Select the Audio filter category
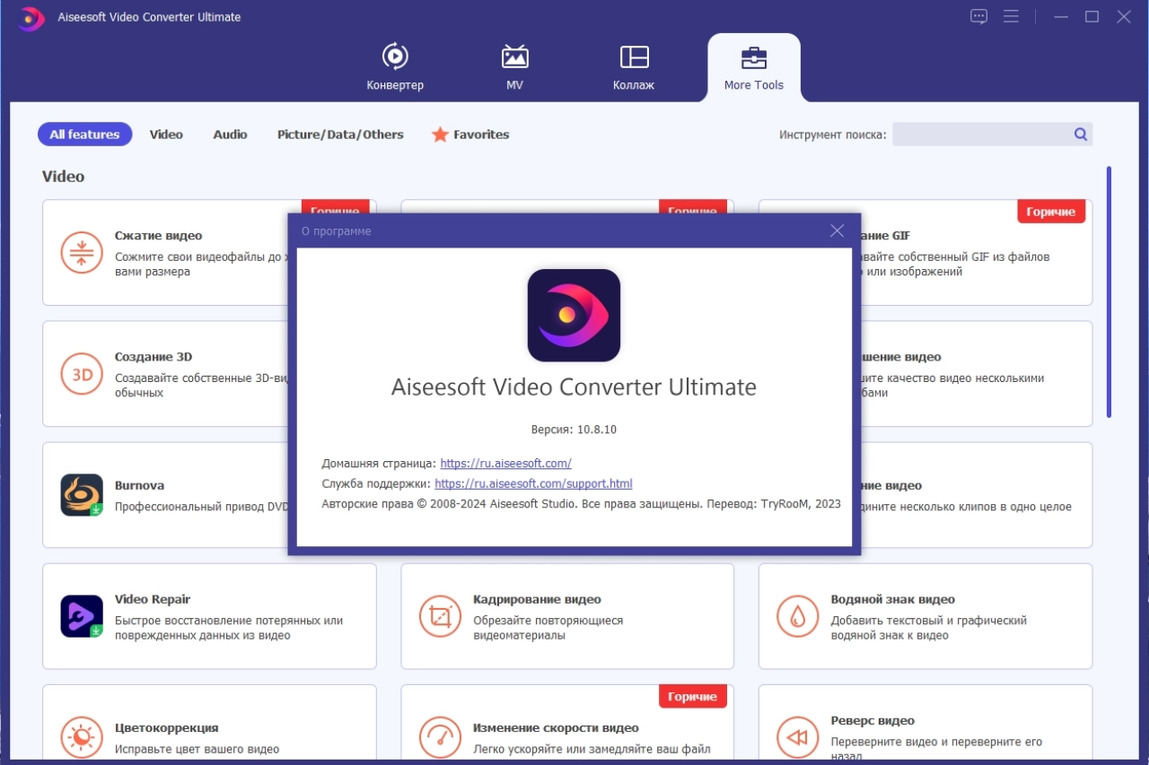Screen dimensions: 1149x765 pyautogui.click(x=230, y=135)
